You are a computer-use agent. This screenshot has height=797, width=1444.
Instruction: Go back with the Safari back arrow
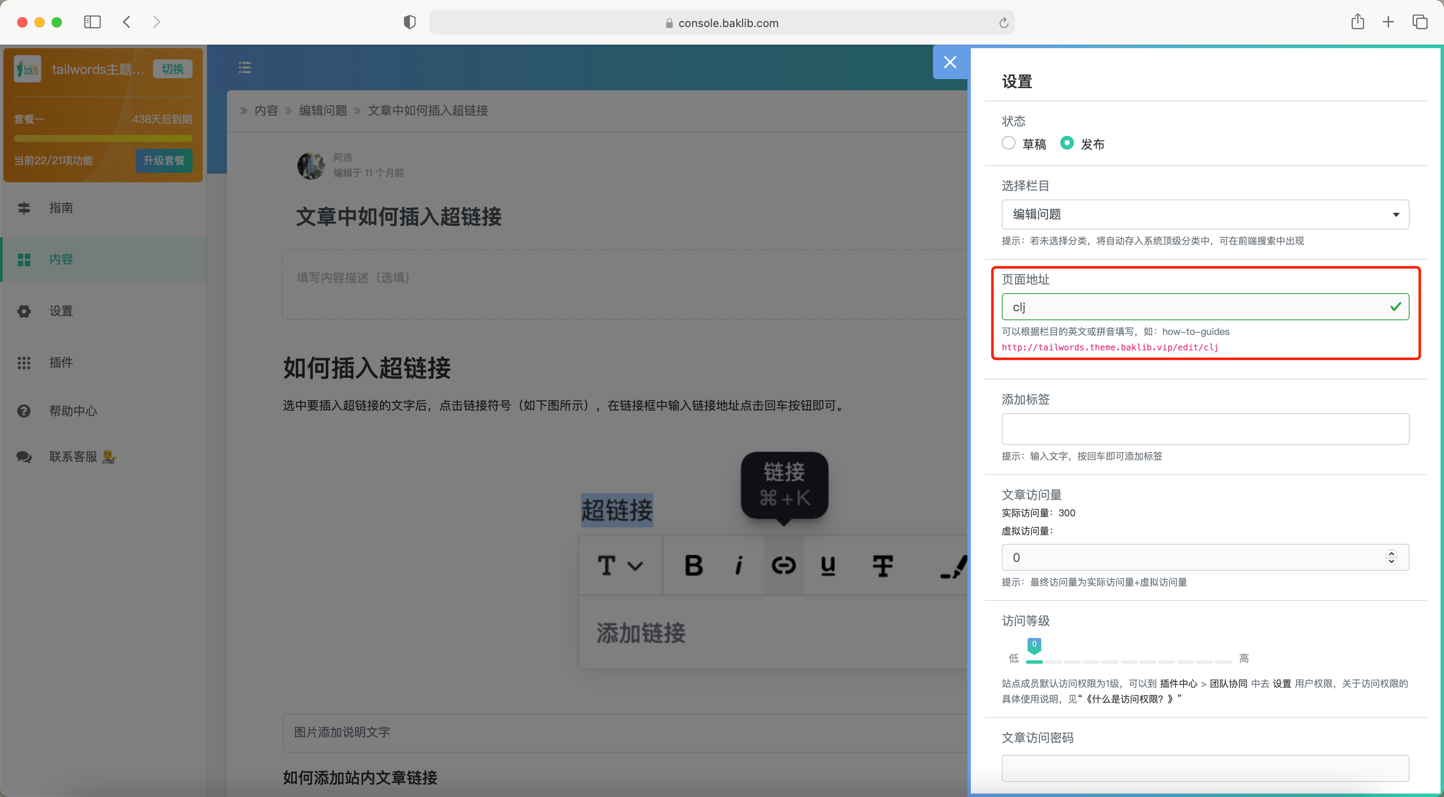point(127,22)
